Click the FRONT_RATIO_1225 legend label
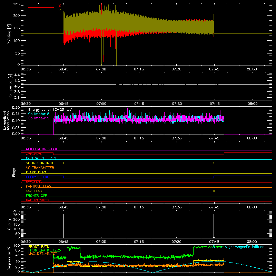Image resolution: width=276 pixels, height=276 pixels. pyautogui.click(x=45, y=250)
